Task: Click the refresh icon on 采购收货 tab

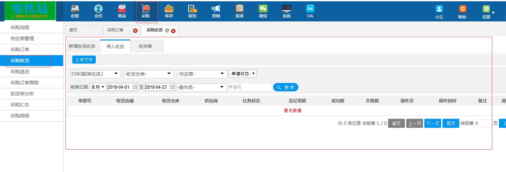Action: pos(167,30)
